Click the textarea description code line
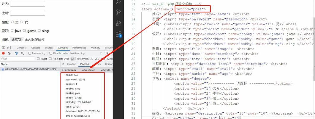The height and width of the screenshot is (119, 315). coord(223,113)
